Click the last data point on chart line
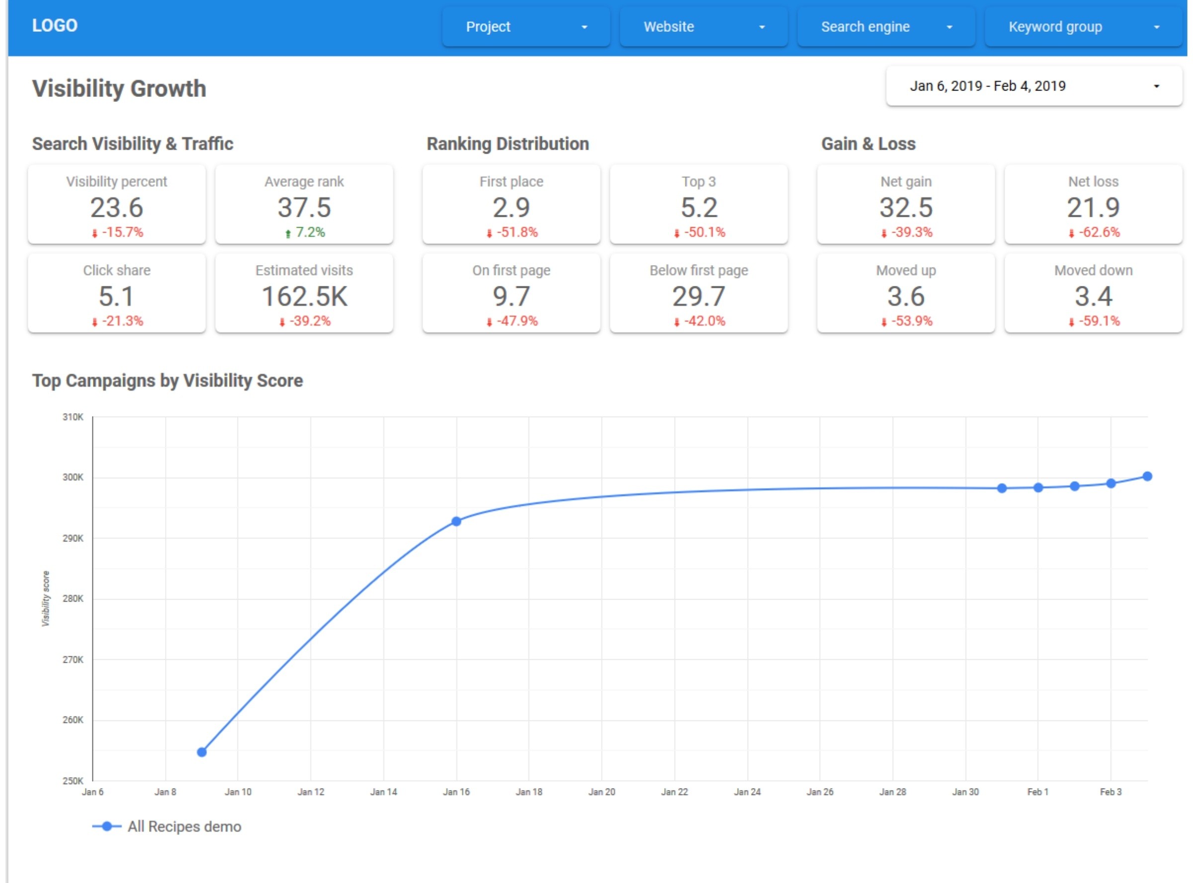1193x883 pixels. 1147,476
